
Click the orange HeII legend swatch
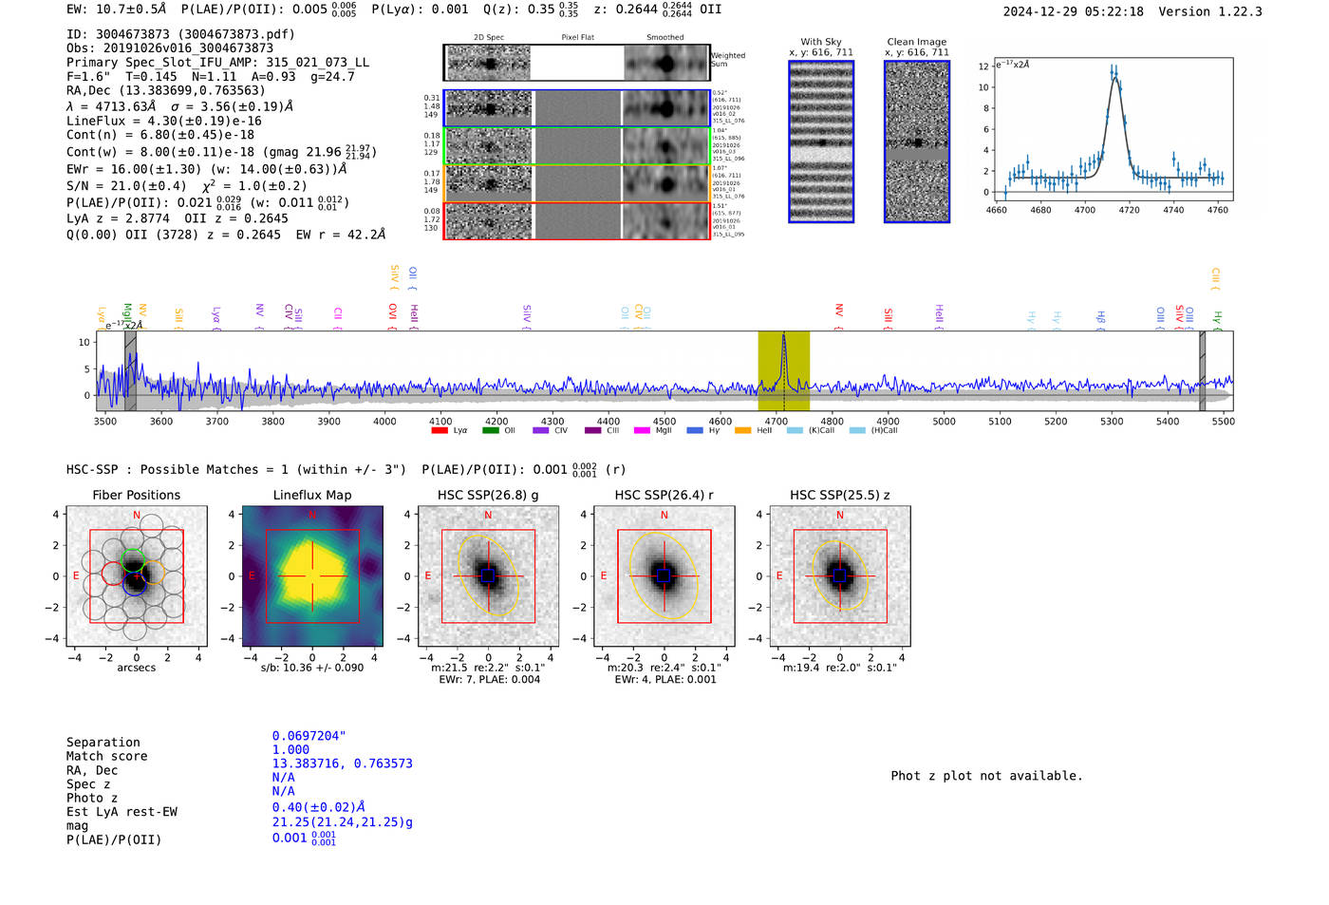click(x=743, y=430)
